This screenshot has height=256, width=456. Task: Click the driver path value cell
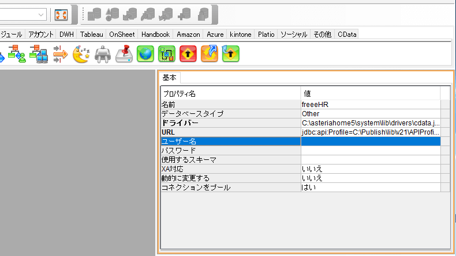[x=371, y=123]
